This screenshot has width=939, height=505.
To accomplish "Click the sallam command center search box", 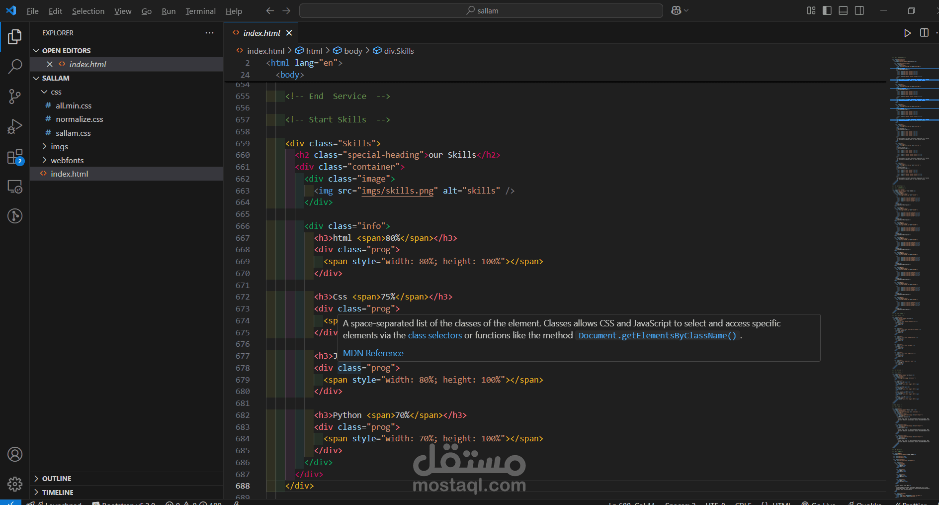I will click(481, 10).
